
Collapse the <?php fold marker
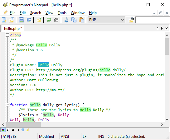click(7, 35)
